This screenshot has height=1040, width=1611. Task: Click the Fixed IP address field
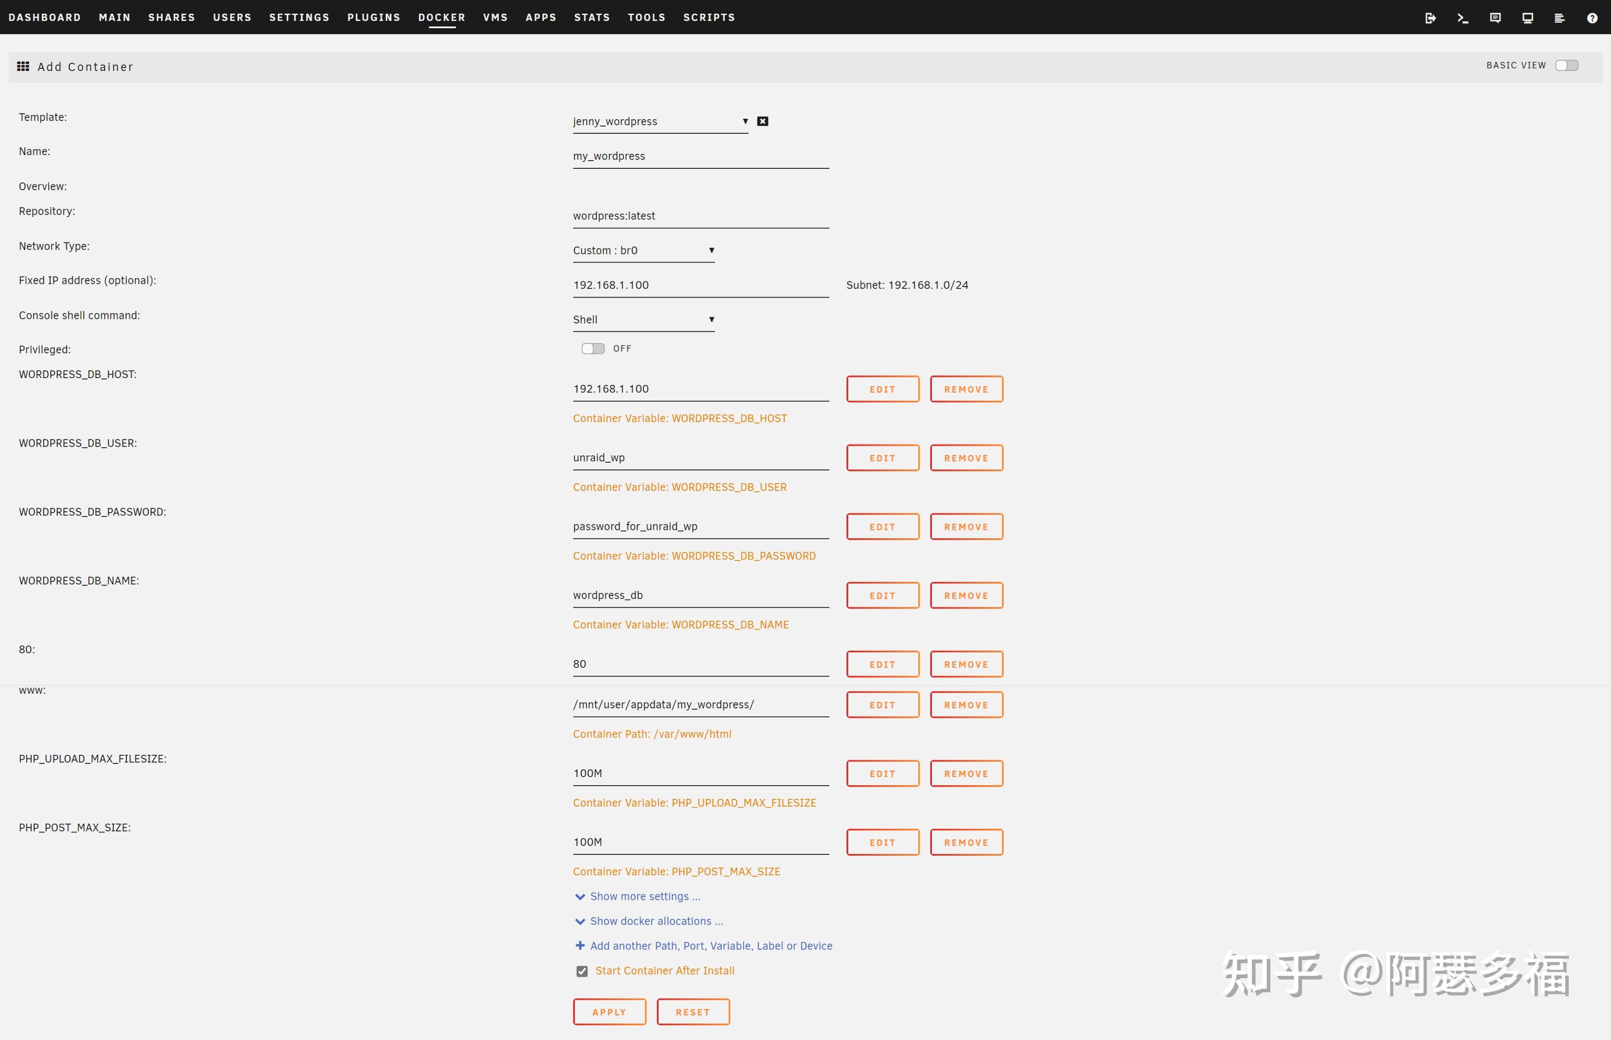[701, 286]
